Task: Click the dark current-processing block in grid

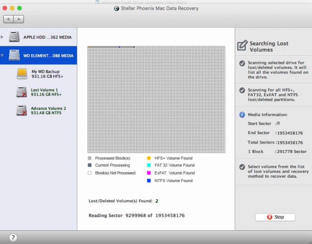Action: 134,47
